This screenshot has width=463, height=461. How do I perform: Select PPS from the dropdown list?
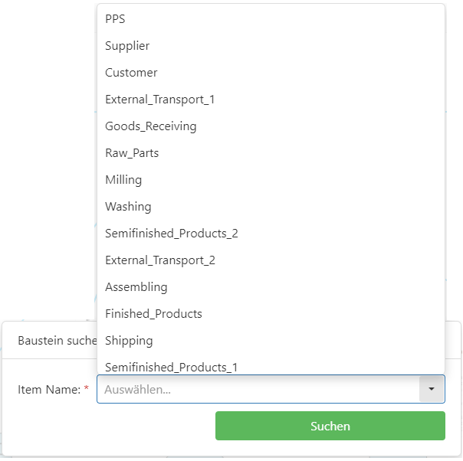tap(115, 19)
